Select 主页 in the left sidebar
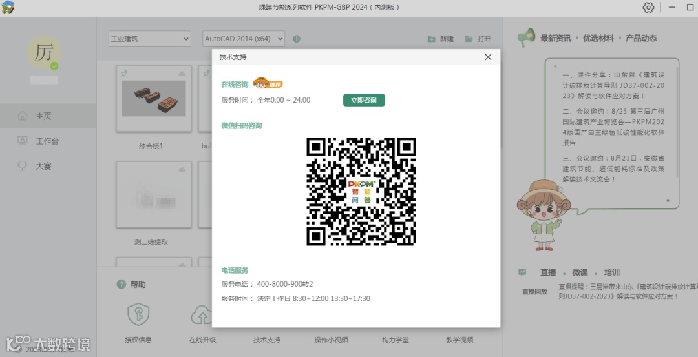Screen dimensions: 698x357 tap(48, 116)
